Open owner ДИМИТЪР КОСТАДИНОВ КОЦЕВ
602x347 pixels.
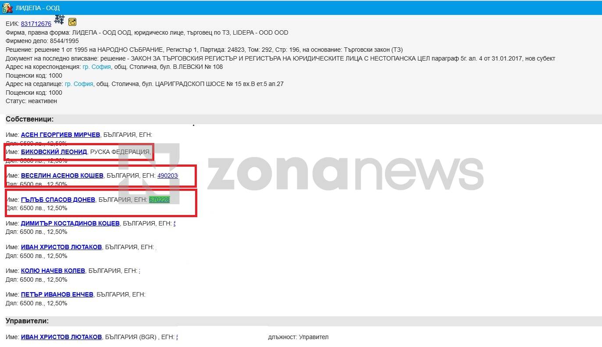pos(70,223)
